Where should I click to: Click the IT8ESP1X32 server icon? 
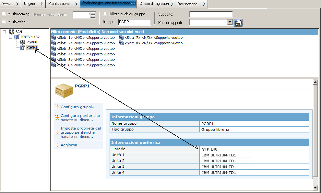point(17,37)
